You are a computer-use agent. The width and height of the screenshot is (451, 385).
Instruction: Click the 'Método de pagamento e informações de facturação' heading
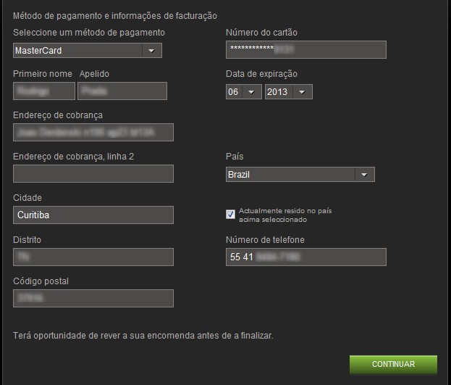click(115, 16)
